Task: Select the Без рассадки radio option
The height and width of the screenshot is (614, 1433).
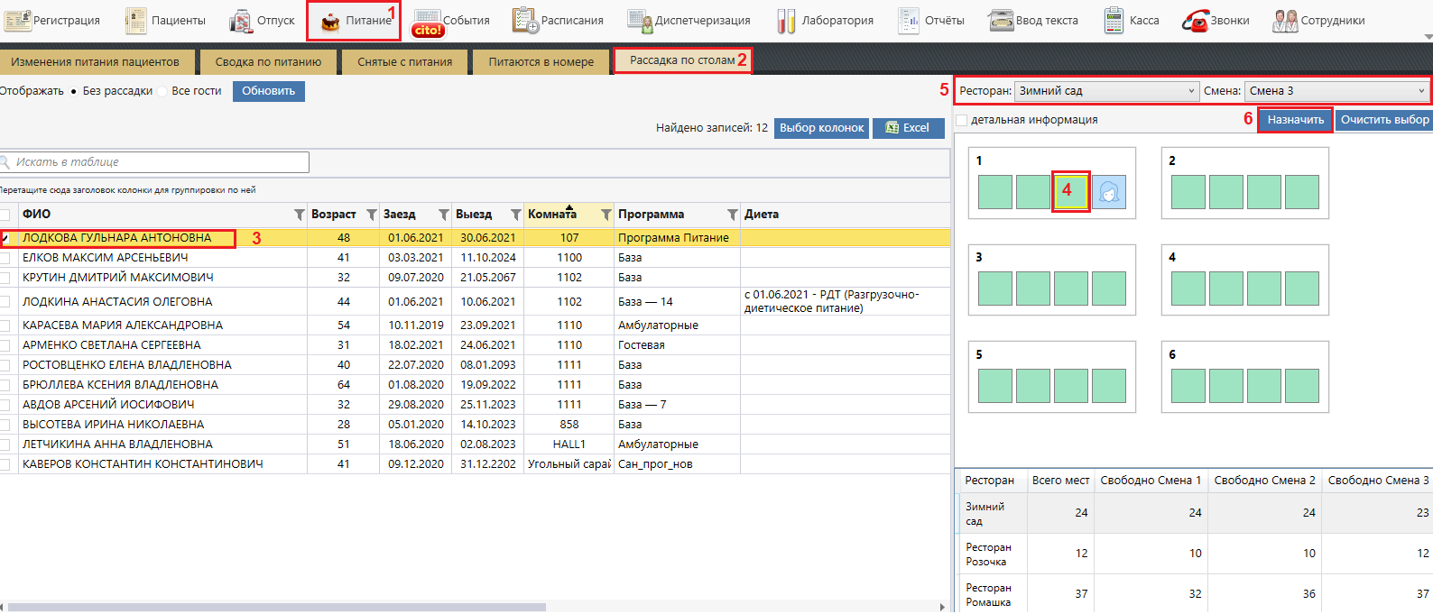Action: (74, 91)
